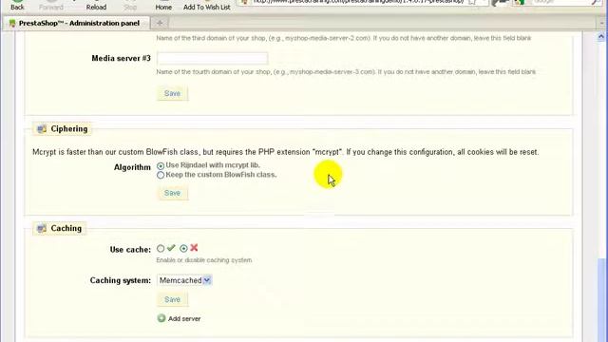
Task: Click the vertical scrollbar thumb
Action: click(x=601, y=299)
